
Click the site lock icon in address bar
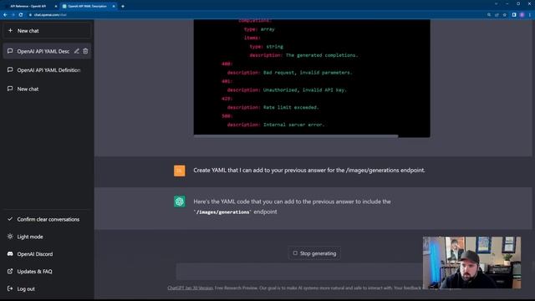pyautogui.click(x=30, y=15)
